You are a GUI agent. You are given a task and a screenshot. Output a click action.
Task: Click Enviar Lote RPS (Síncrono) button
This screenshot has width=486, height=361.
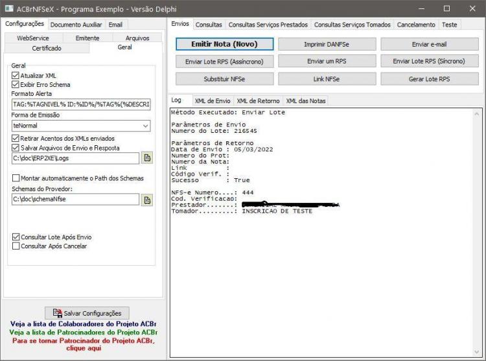point(429,61)
